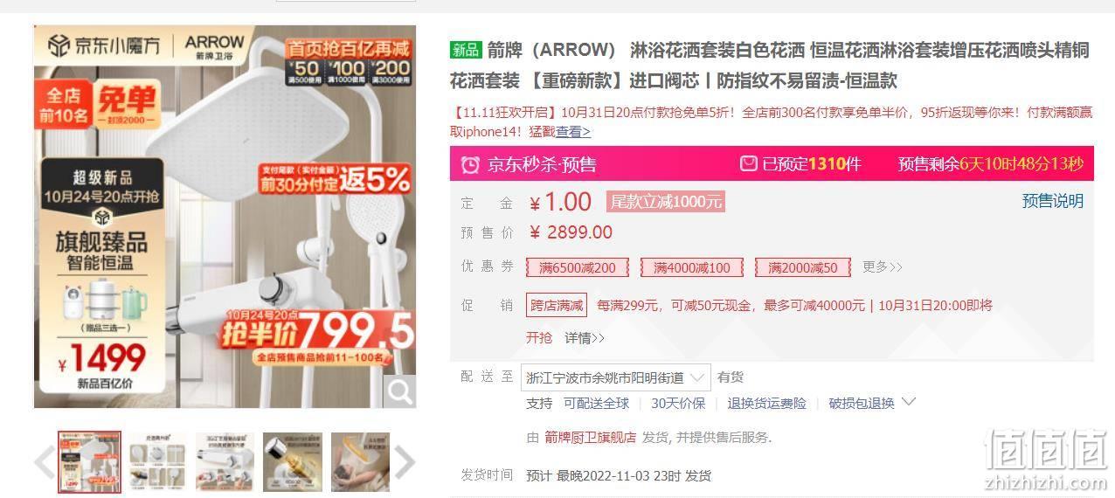This screenshot has height=498, width=1115.
Task: Click the reservation icon beside 已预定1310件
Action: (x=749, y=163)
